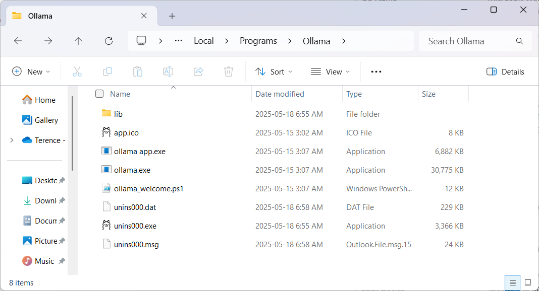Navigate to Programs in breadcrumb
Screen dimensions: 539x291
[x=258, y=41]
